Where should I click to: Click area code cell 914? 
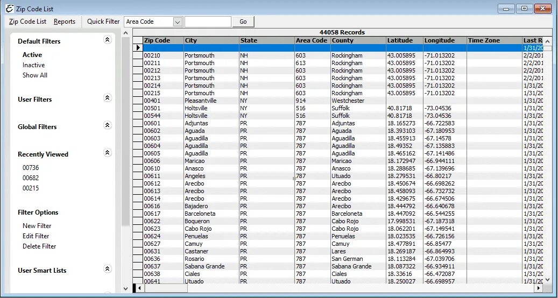(x=313, y=101)
